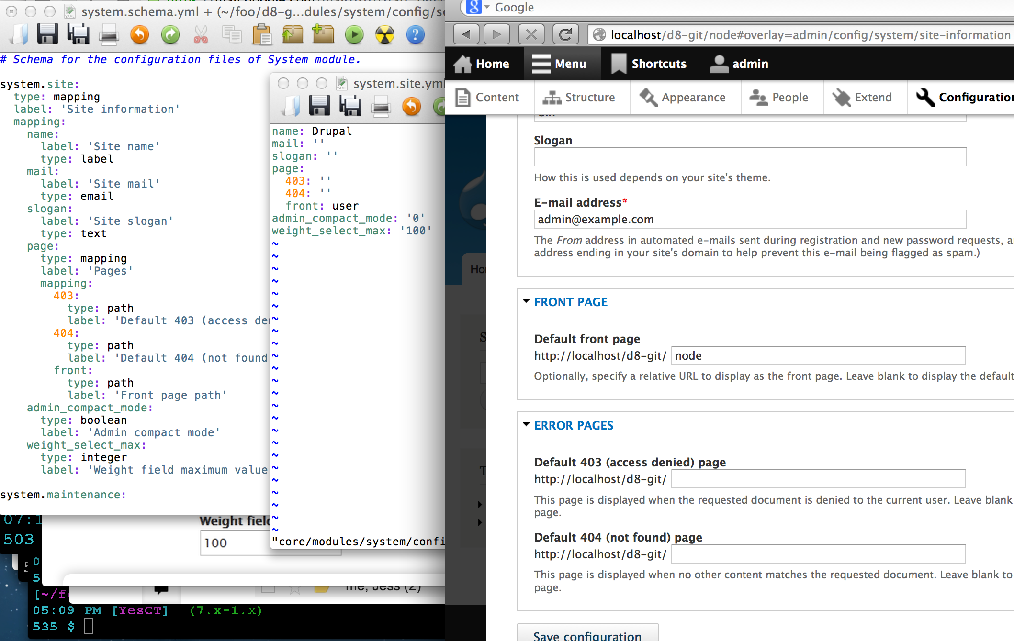Image resolution: width=1014 pixels, height=641 pixels.
Task: Click 'admin_compact_mode:' line in system.site.yml
Action: click(348, 218)
